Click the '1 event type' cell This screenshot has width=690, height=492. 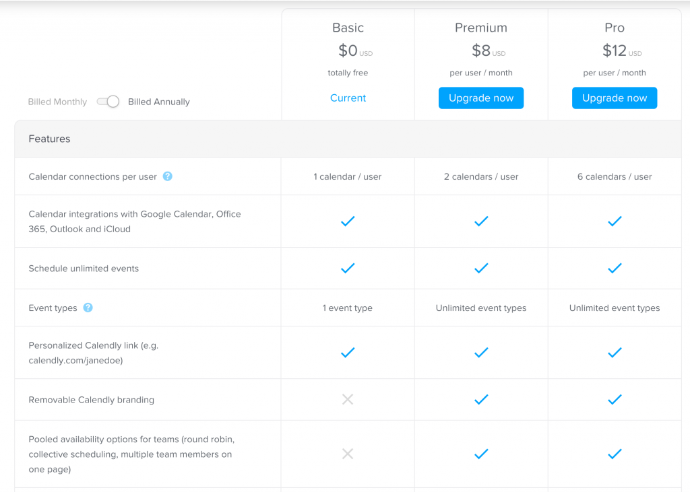point(348,308)
